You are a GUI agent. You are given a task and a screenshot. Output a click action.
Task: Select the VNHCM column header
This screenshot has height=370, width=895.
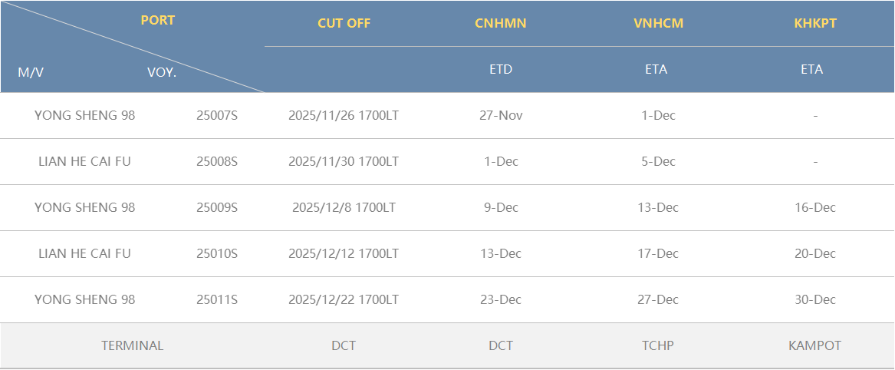(658, 23)
